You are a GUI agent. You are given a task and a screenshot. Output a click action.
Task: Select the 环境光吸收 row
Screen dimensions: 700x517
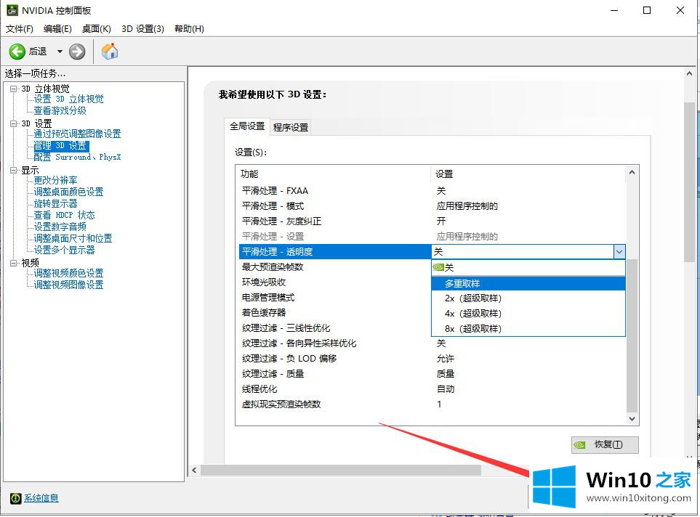tap(335, 282)
